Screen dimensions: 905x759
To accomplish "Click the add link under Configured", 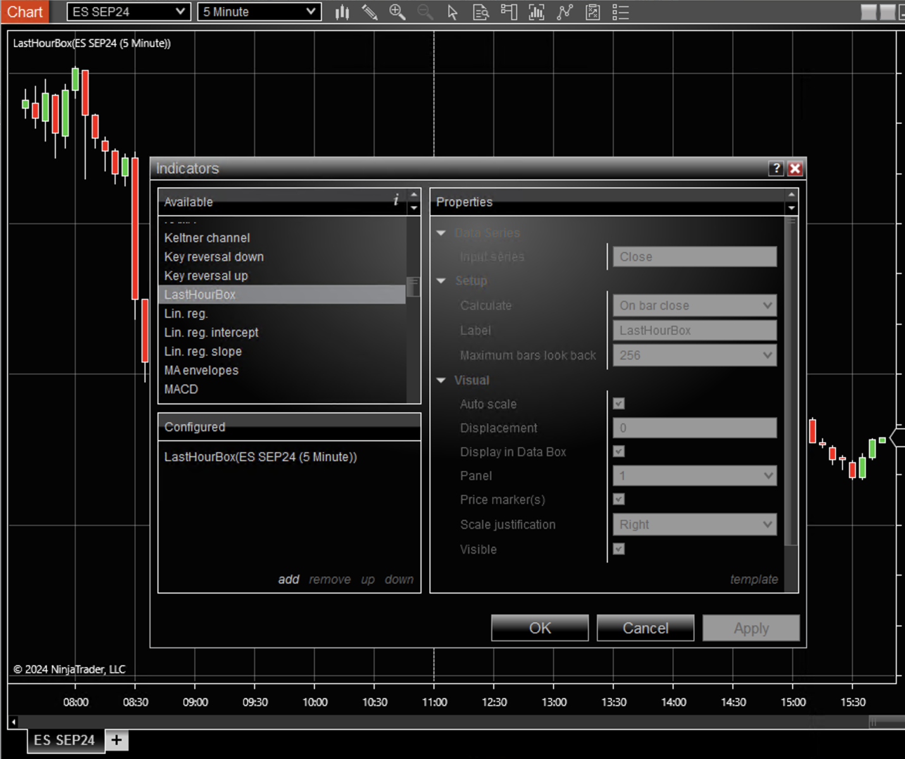I will tap(289, 579).
